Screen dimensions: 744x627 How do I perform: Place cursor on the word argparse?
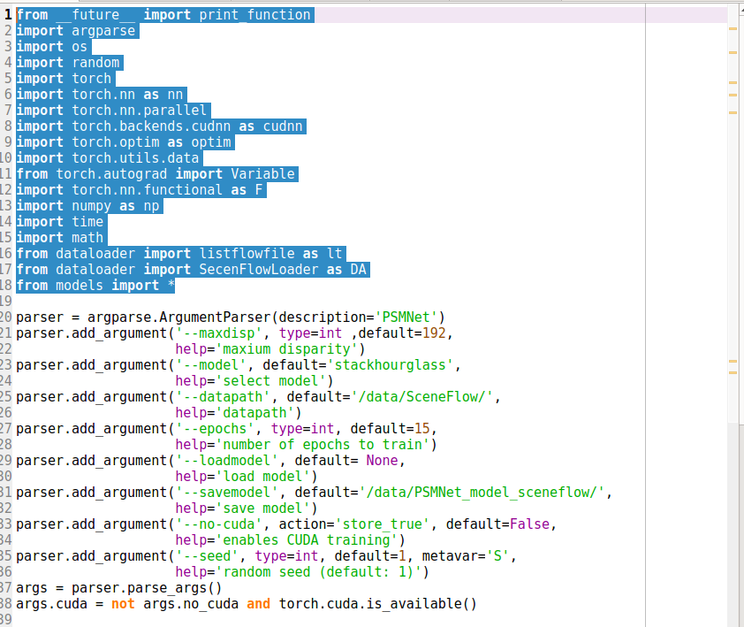tap(103, 30)
